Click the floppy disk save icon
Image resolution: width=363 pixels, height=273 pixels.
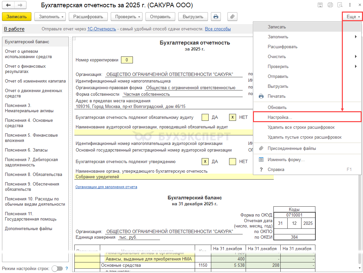tap(320, 5)
